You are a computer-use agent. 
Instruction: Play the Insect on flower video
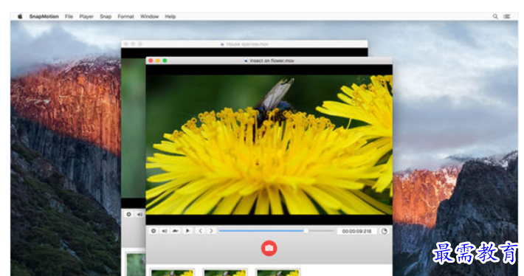187,231
